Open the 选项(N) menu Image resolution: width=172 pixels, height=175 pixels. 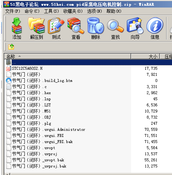coord(94,11)
